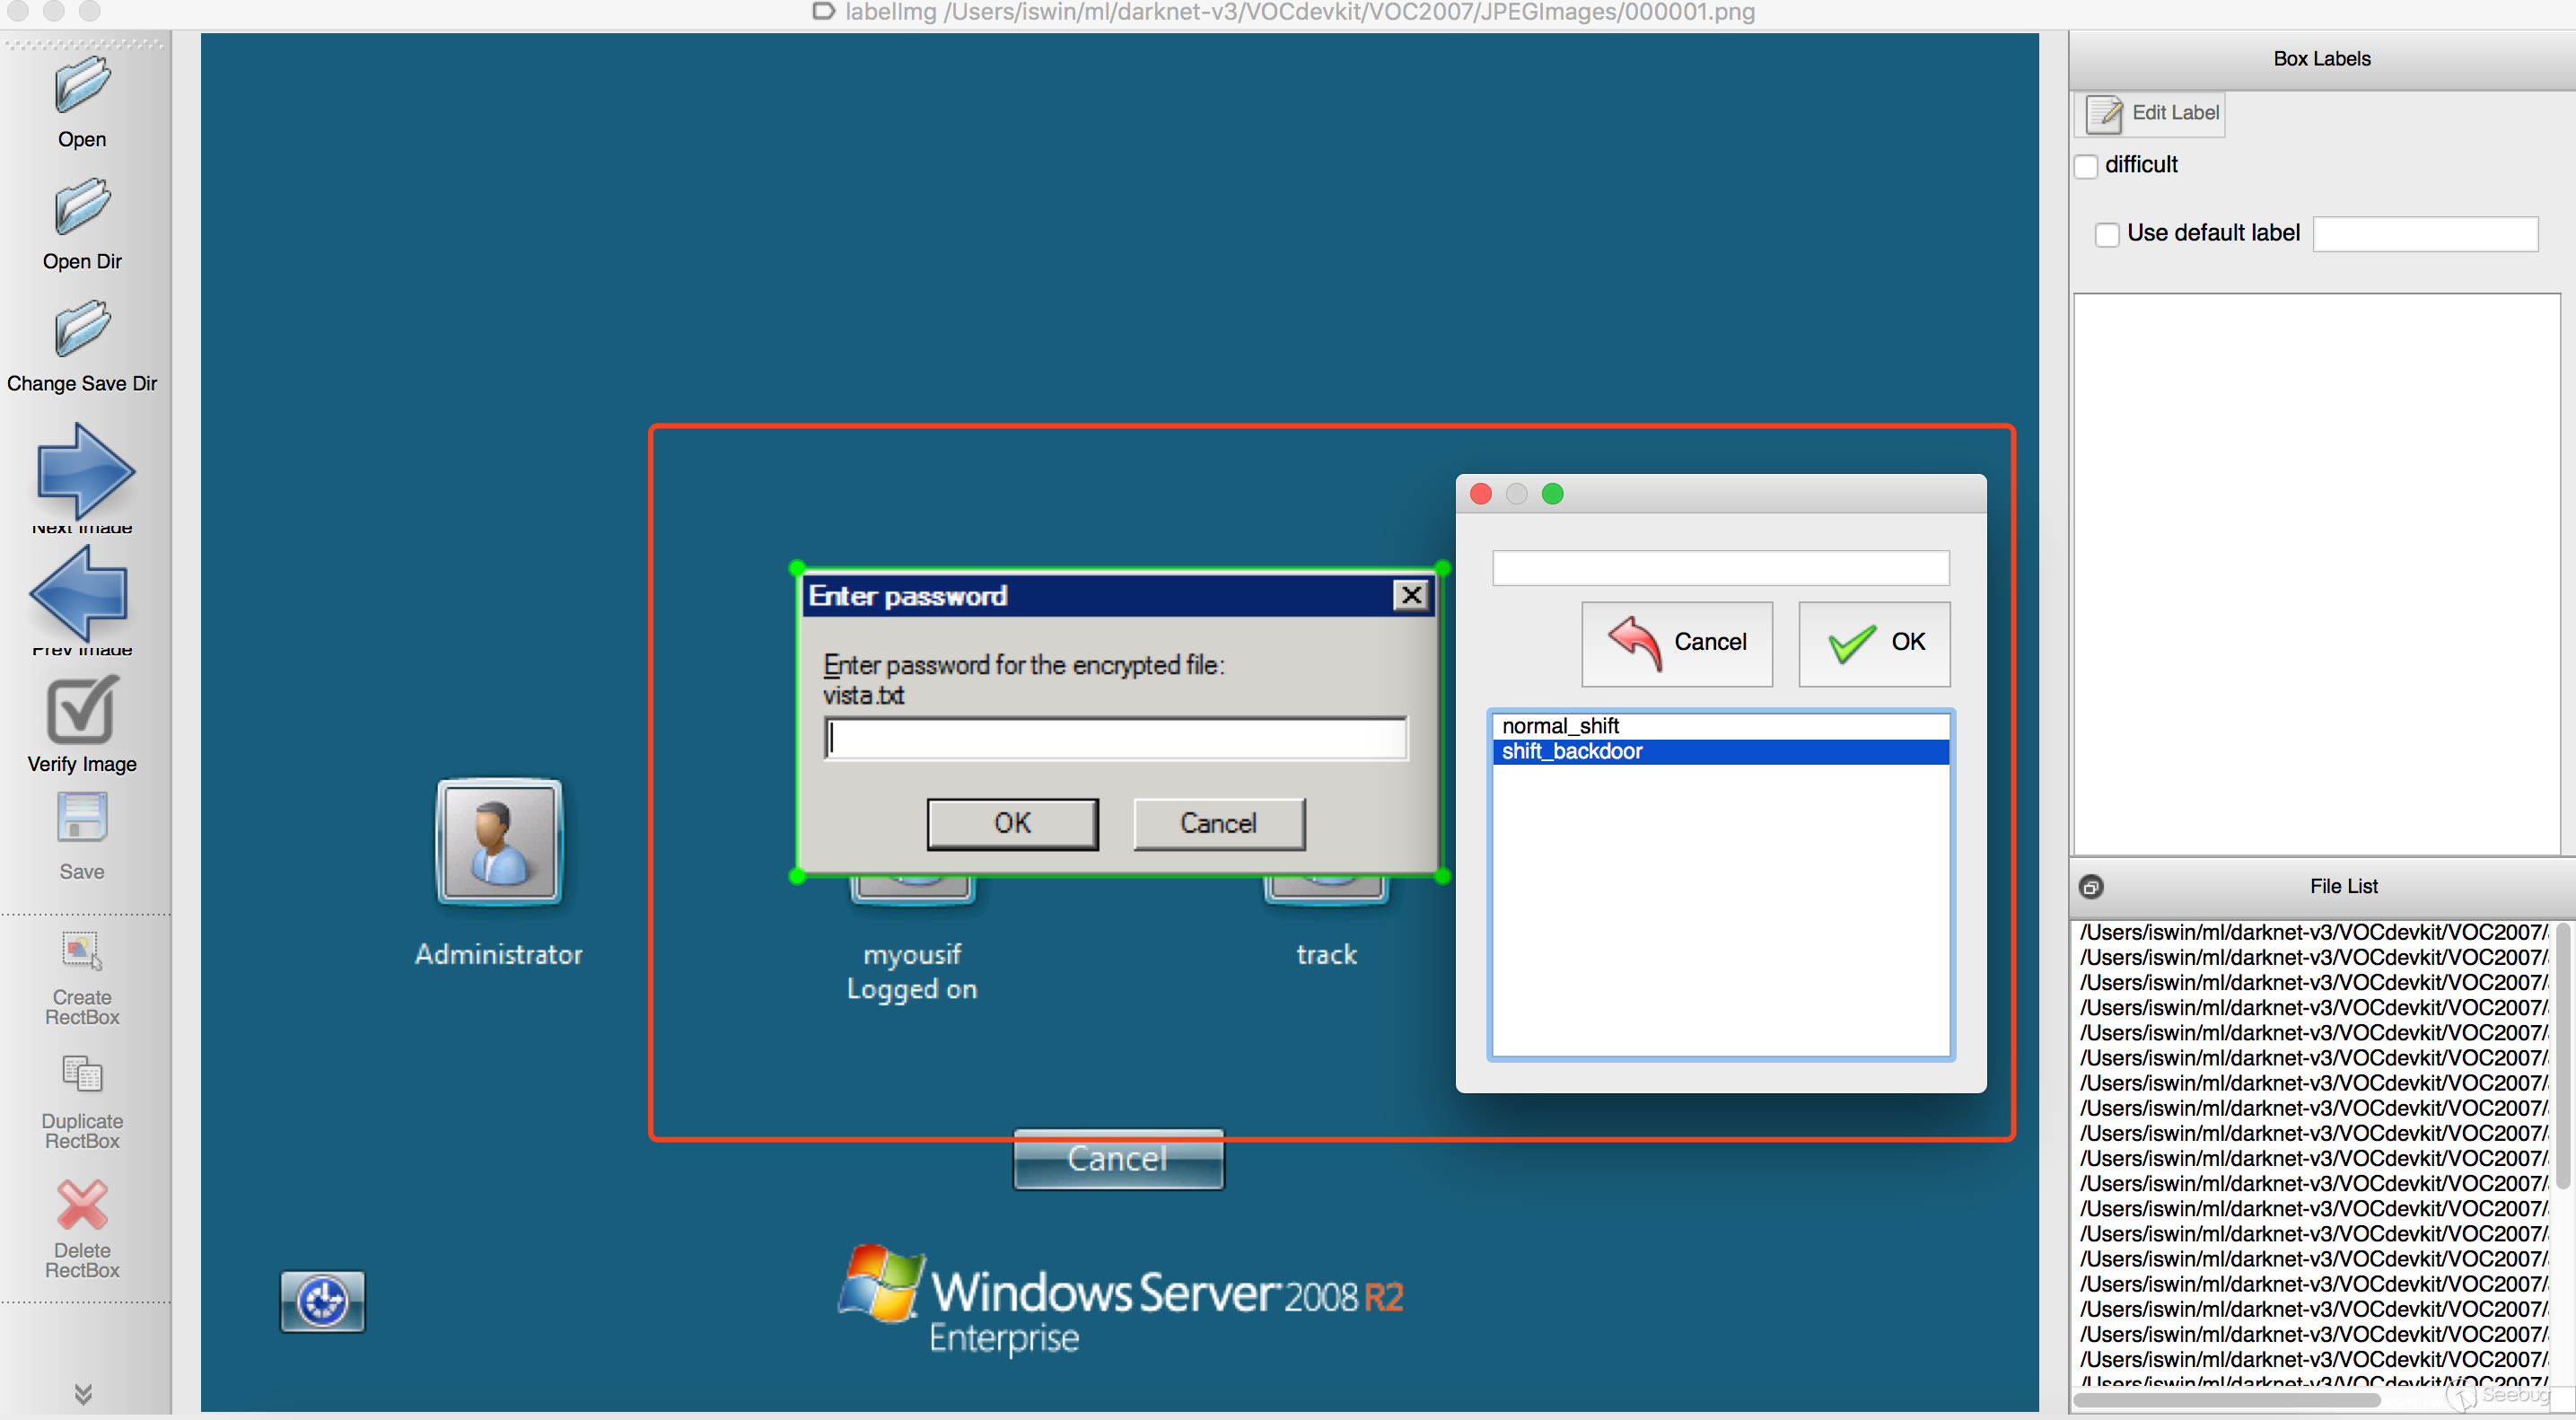Click the Verify Image checkmark icon
This screenshot has width=2576, height=1420.
pos(82,712)
